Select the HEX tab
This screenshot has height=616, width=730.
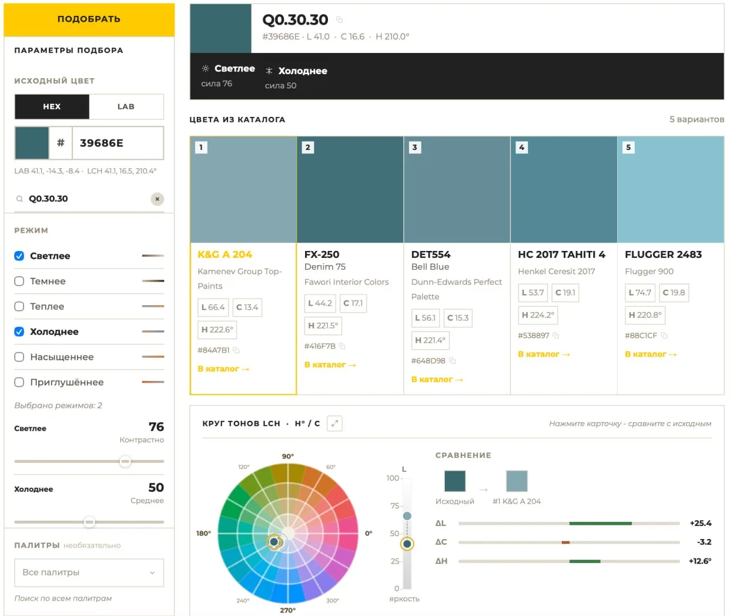point(52,107)
